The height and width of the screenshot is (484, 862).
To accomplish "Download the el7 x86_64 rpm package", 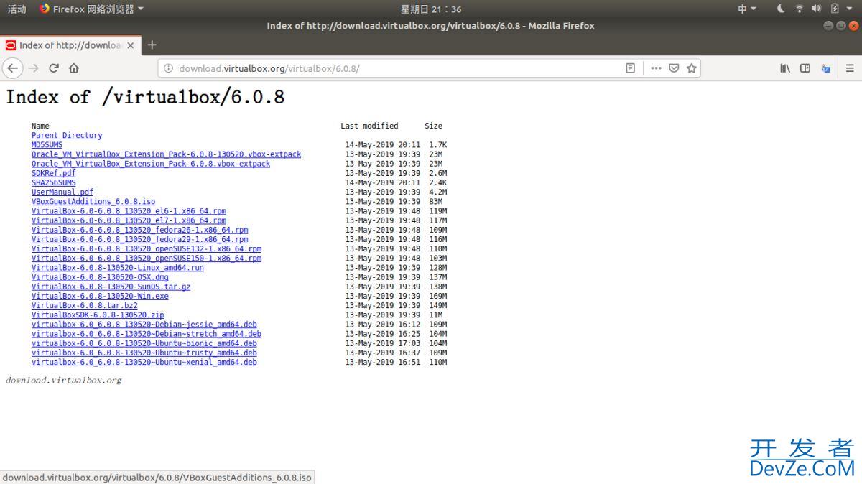I will pyautogui.click(x=129, y=220).
